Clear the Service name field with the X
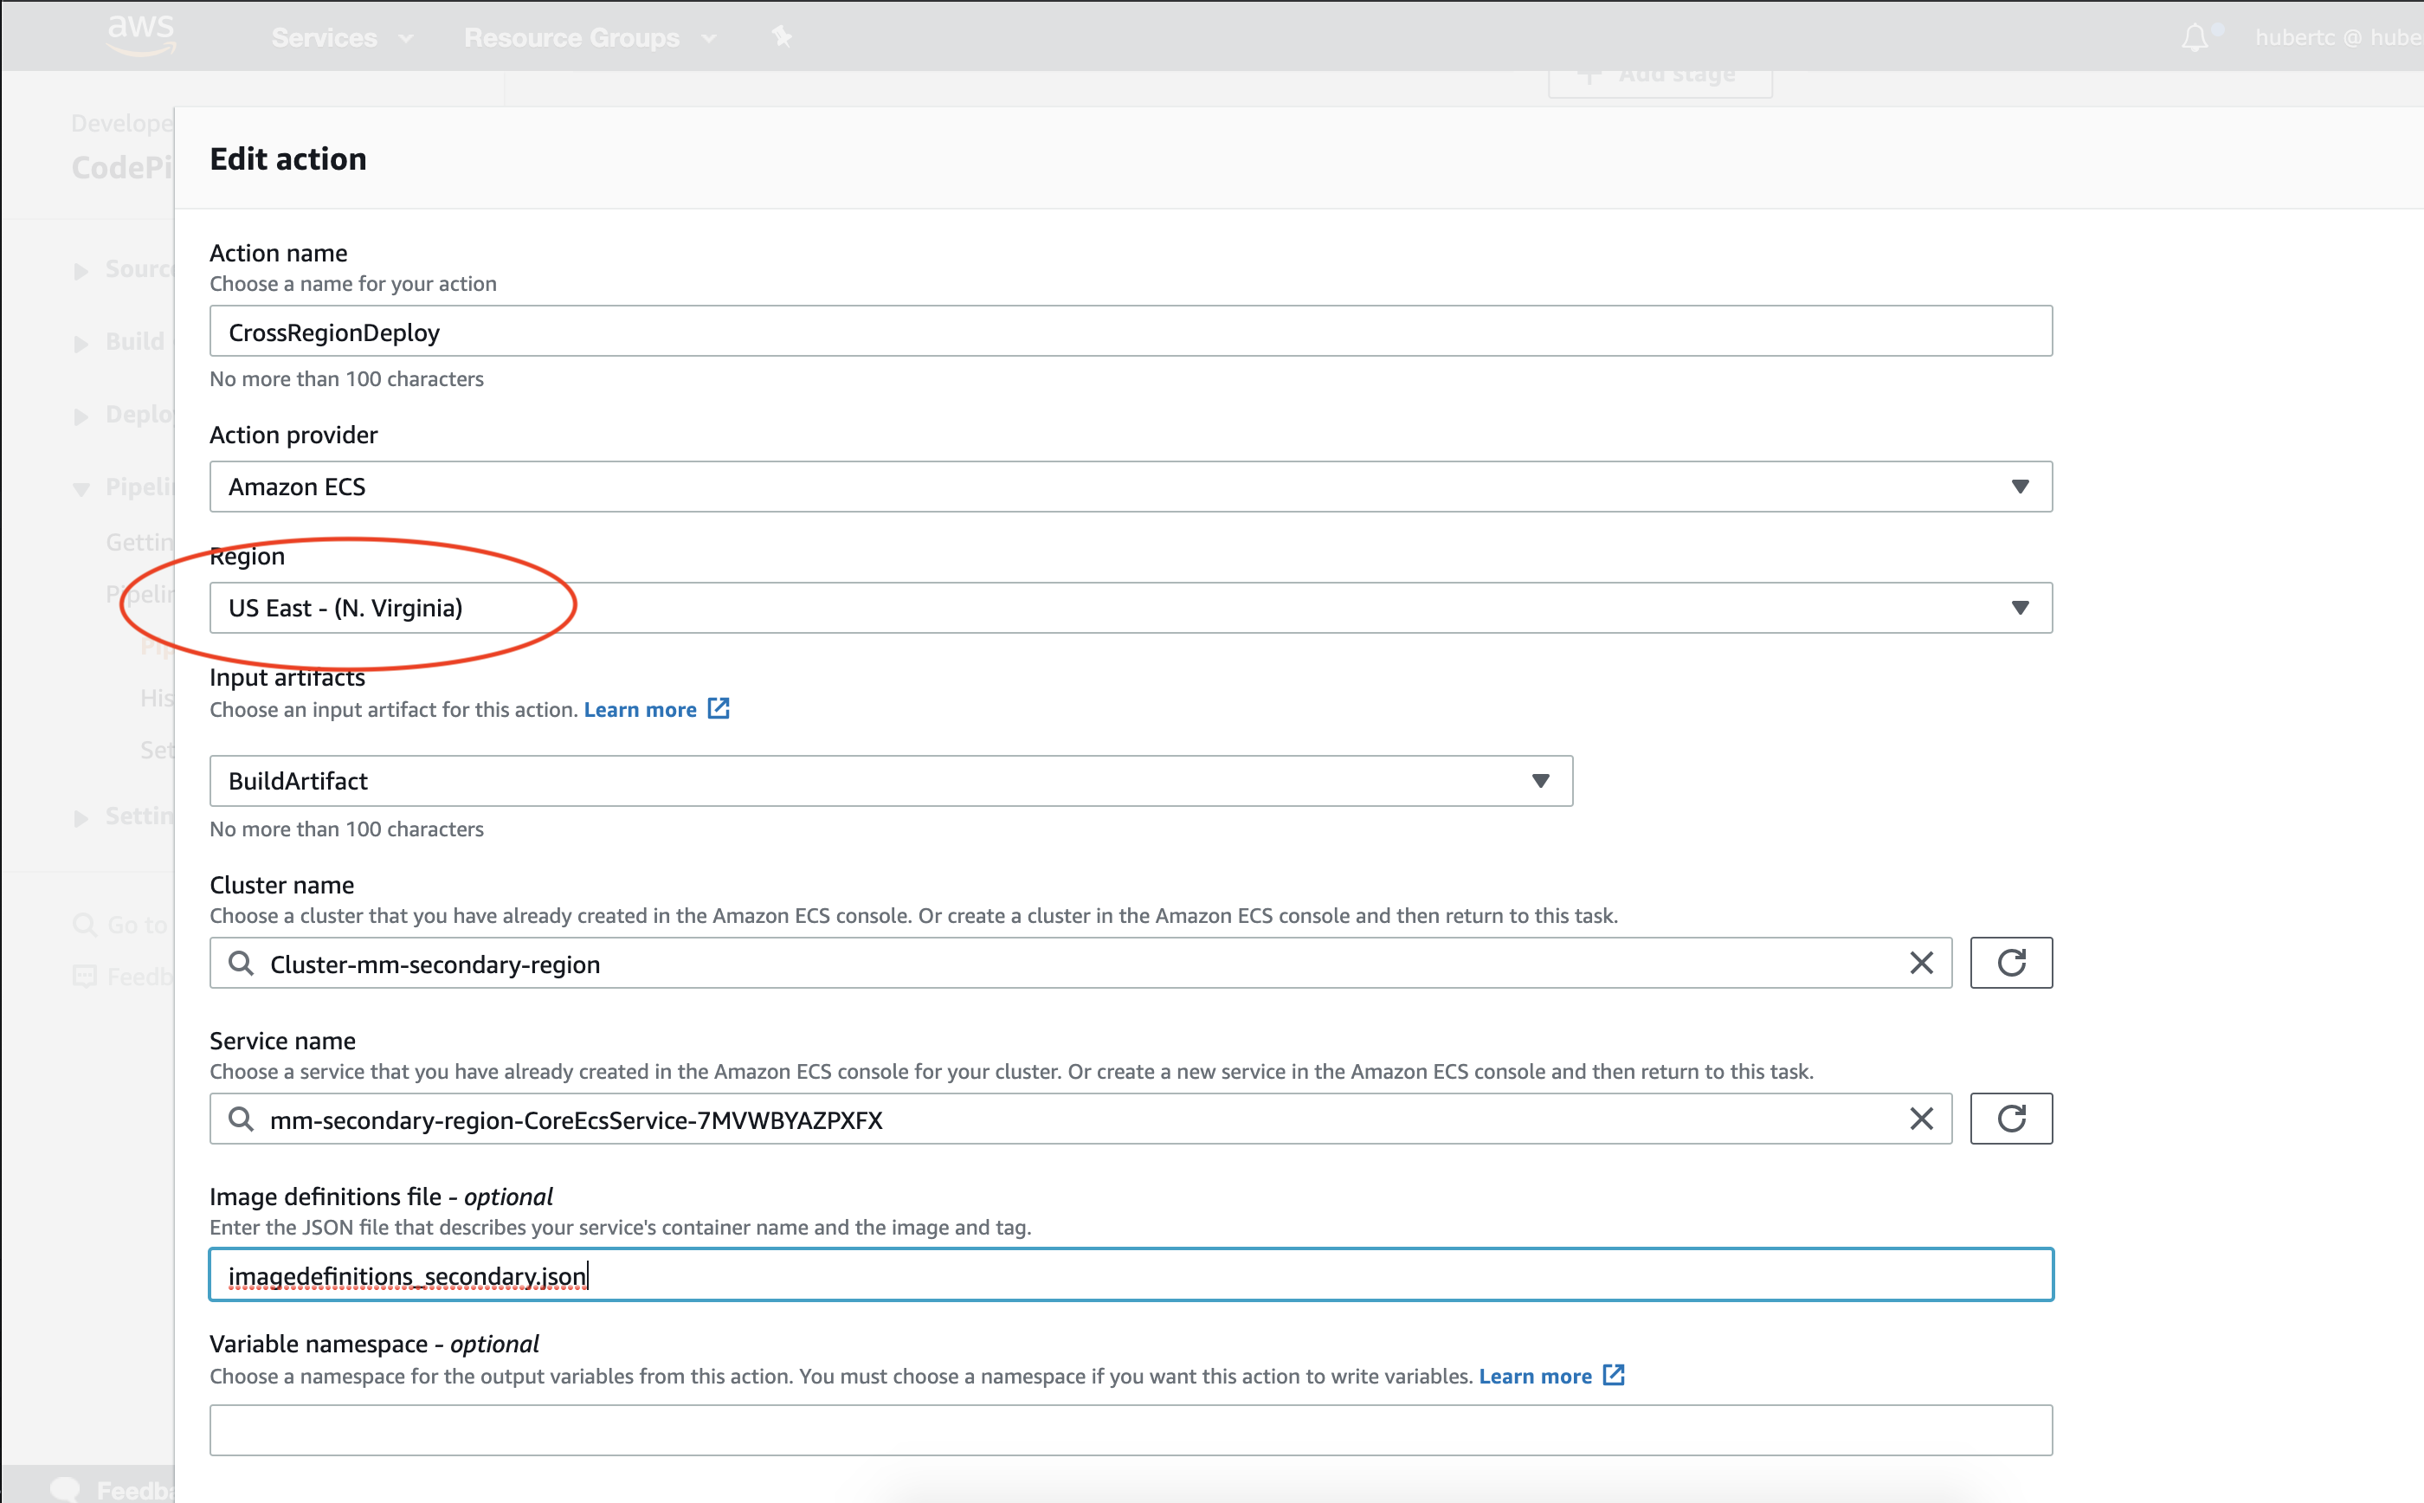The image size is (2424, 1503). (1921, 1119)
